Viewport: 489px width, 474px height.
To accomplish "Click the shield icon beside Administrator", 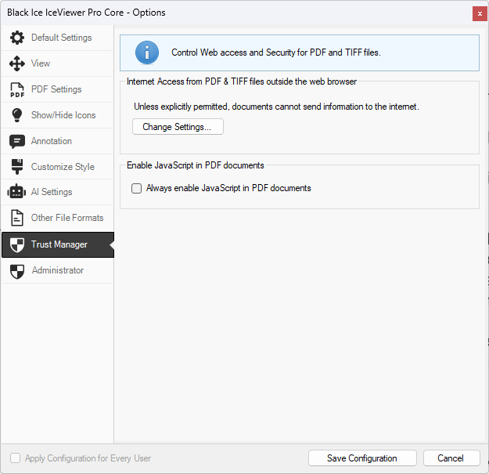I will coord(17,271).
